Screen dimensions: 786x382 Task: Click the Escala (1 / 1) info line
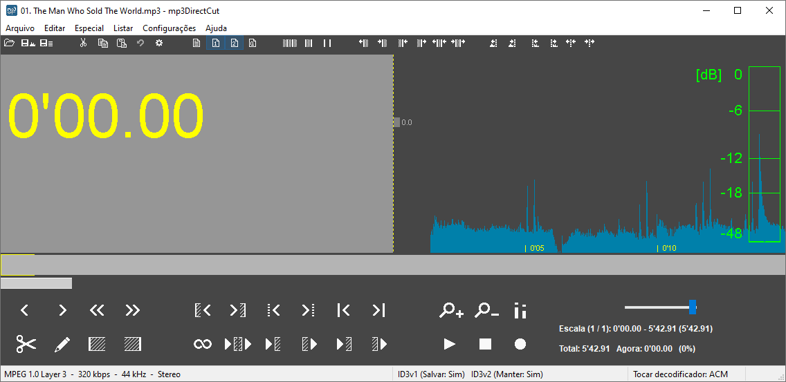pos(636,329)
